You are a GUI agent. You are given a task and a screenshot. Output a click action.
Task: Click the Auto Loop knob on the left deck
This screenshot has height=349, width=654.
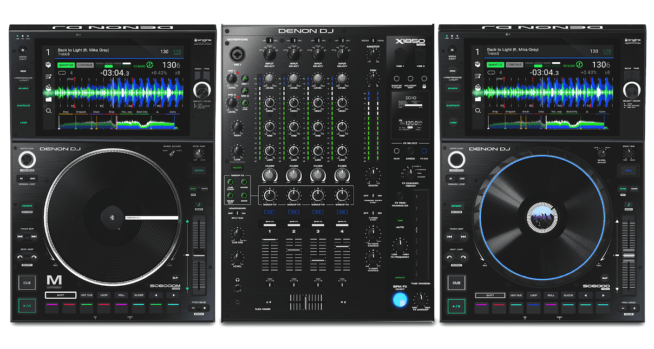point(26,160)
